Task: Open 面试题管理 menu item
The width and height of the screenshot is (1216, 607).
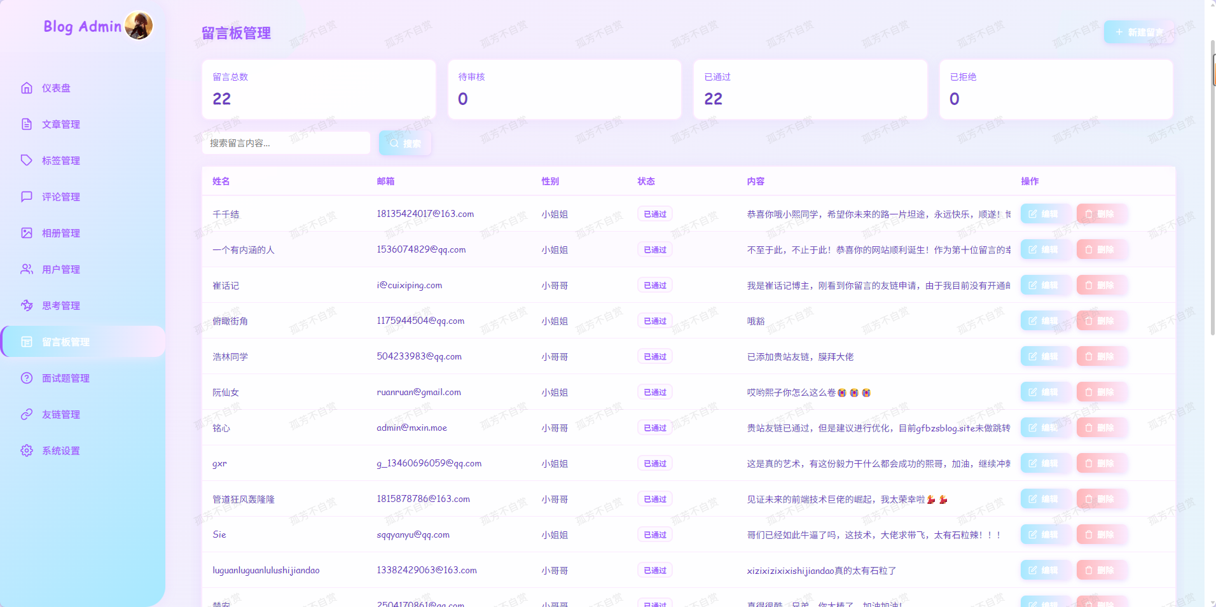Action: click(x=66, y=378)
